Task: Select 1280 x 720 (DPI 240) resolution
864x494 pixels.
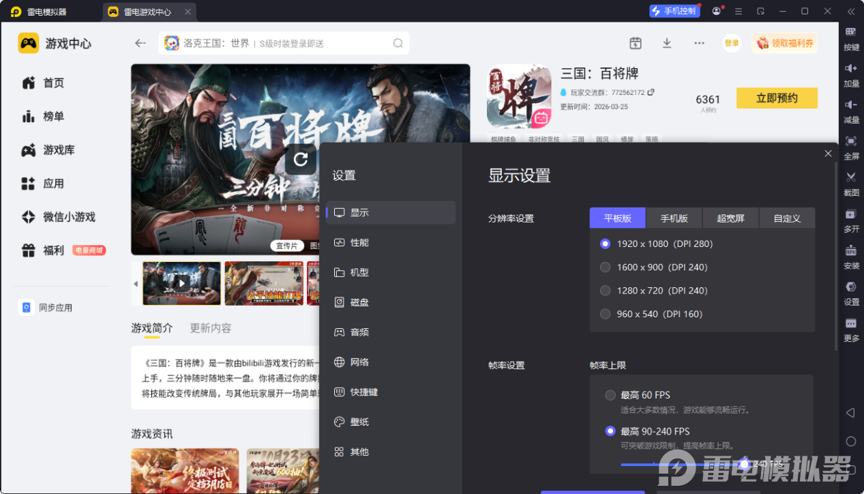Action: click(x=605, y=291)
